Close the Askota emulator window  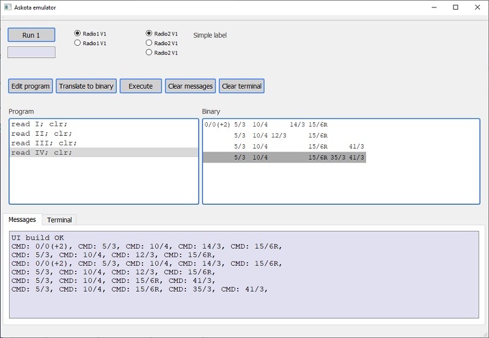[x=477, y=7]
